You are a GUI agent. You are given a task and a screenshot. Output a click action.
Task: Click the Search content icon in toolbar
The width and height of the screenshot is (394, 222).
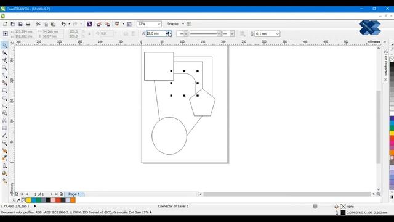click(89, 24)
